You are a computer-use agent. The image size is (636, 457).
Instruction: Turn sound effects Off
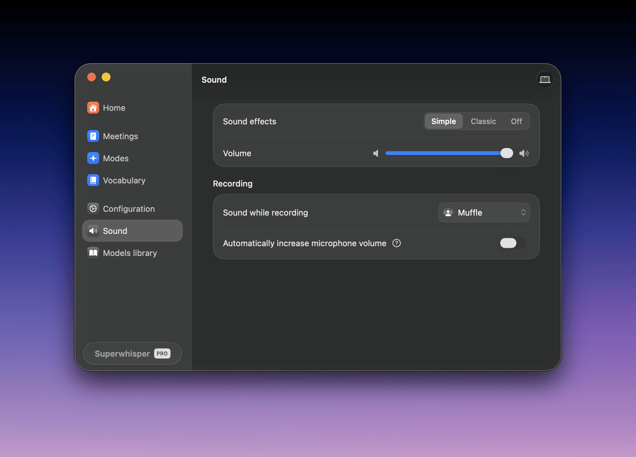click(x=516, y=121)
